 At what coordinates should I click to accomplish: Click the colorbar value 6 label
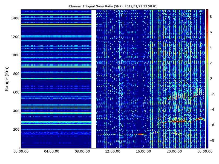click(x=211, y=32)
